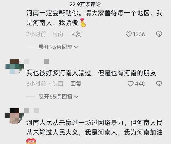Screen dimensions: 171x144
Task: Select the comment 我也被好多河南人骗过
Action: pyautogui.click(x=91, y=73)
